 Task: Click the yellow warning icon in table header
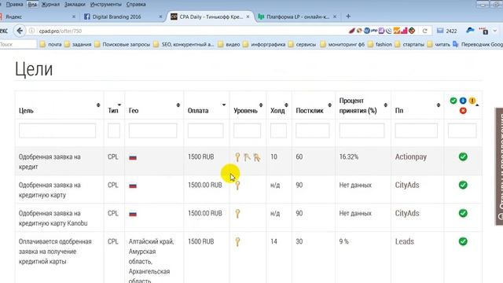pos(472,101)
